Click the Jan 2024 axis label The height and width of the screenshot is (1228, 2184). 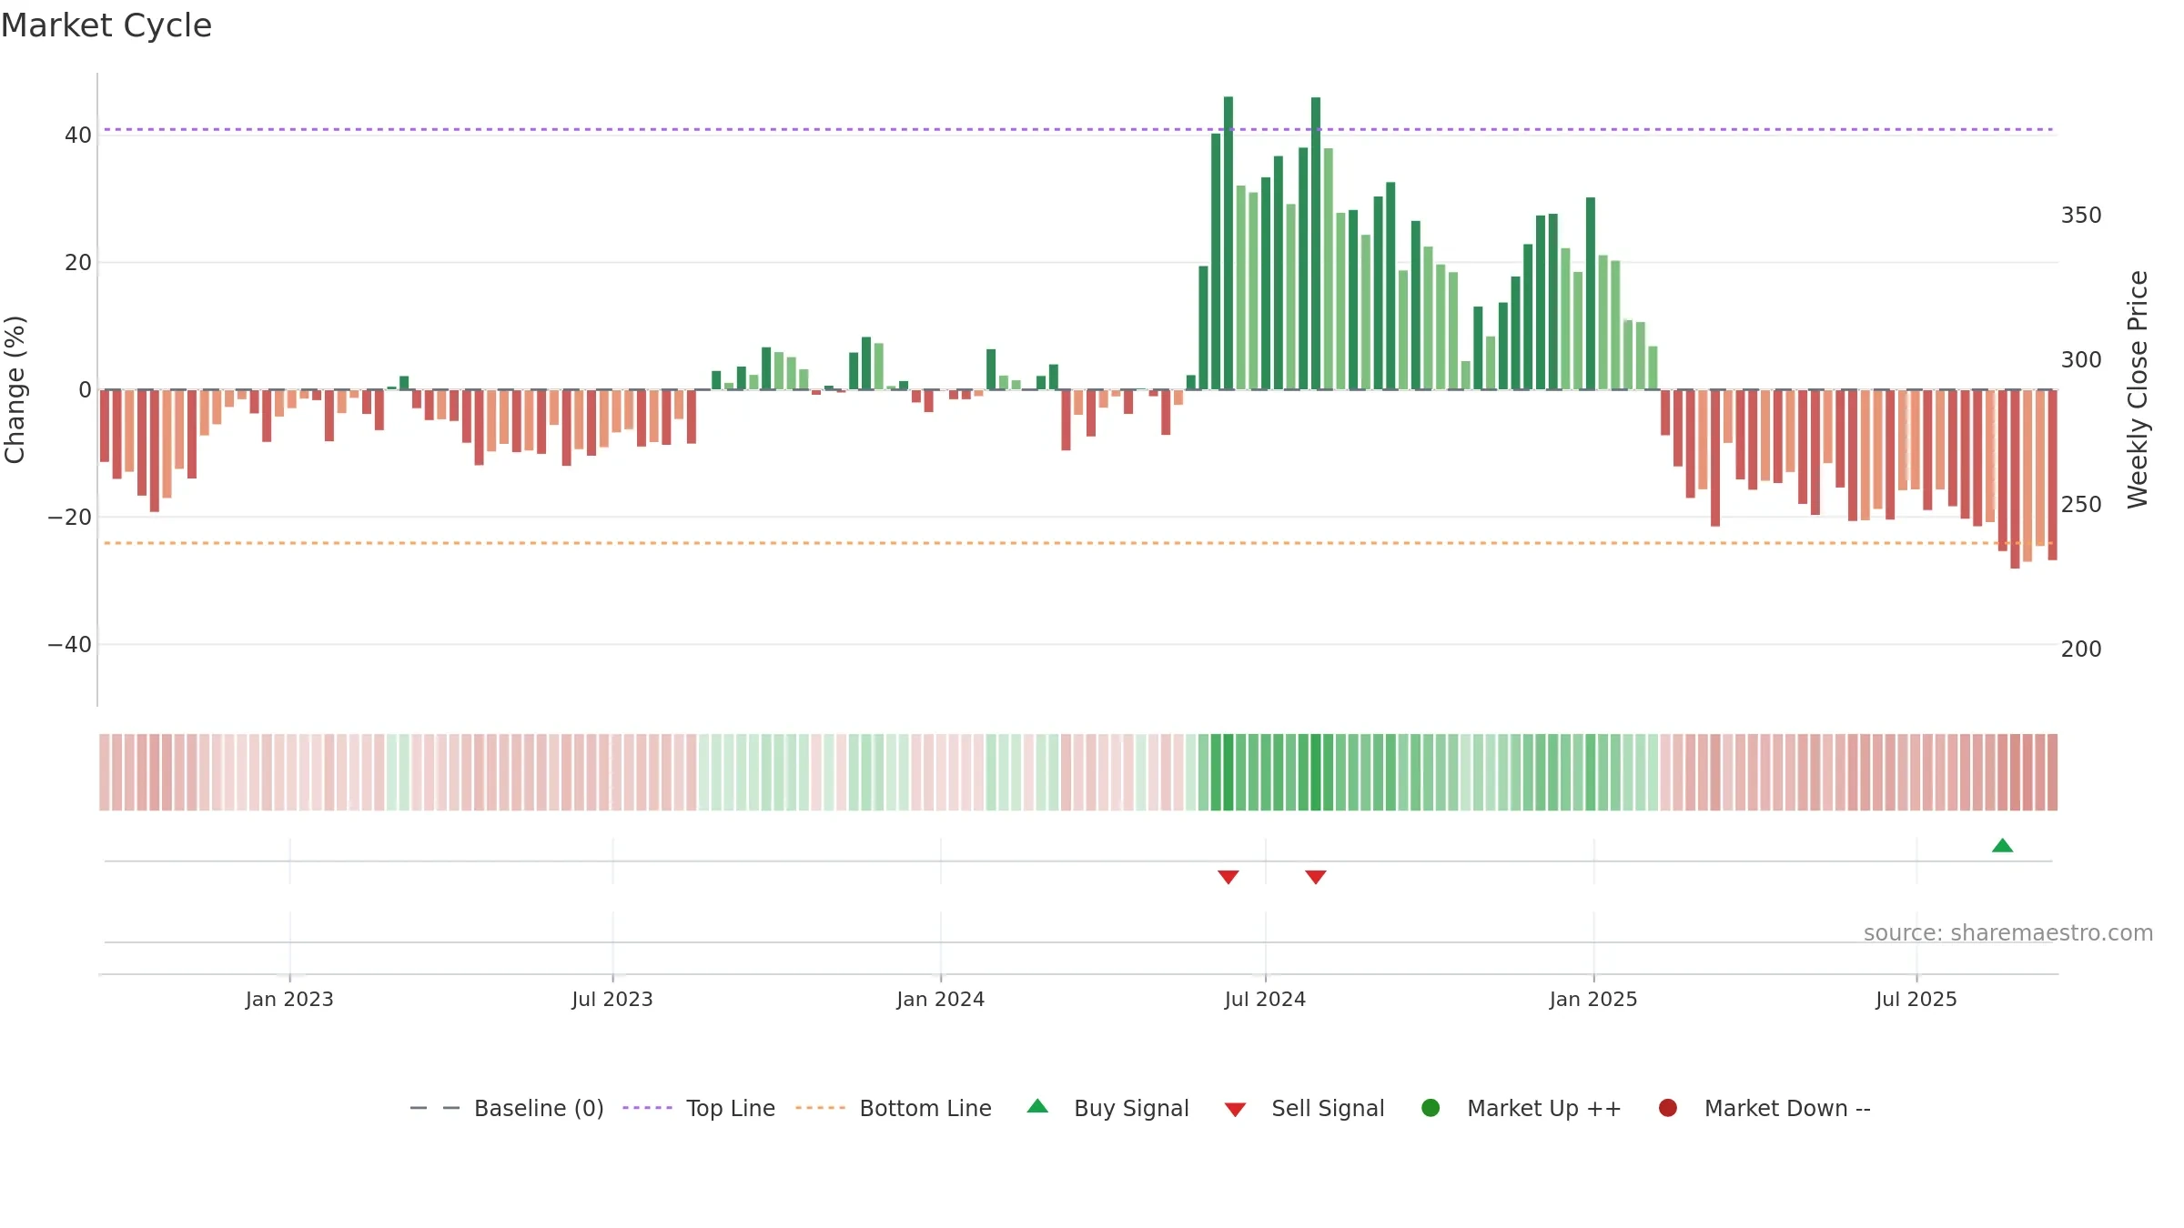point(941,999)
